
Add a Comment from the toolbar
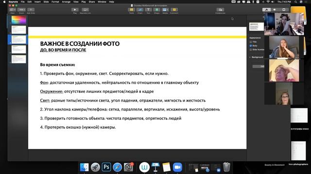(x=174, y=10)
